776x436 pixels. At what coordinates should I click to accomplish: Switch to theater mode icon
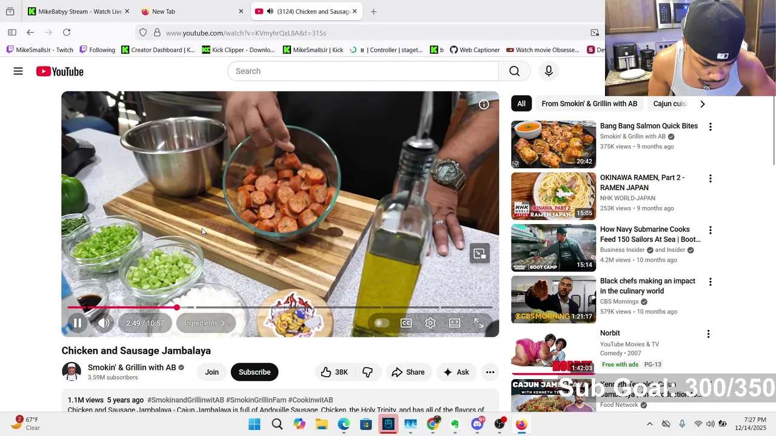point(455,323)
